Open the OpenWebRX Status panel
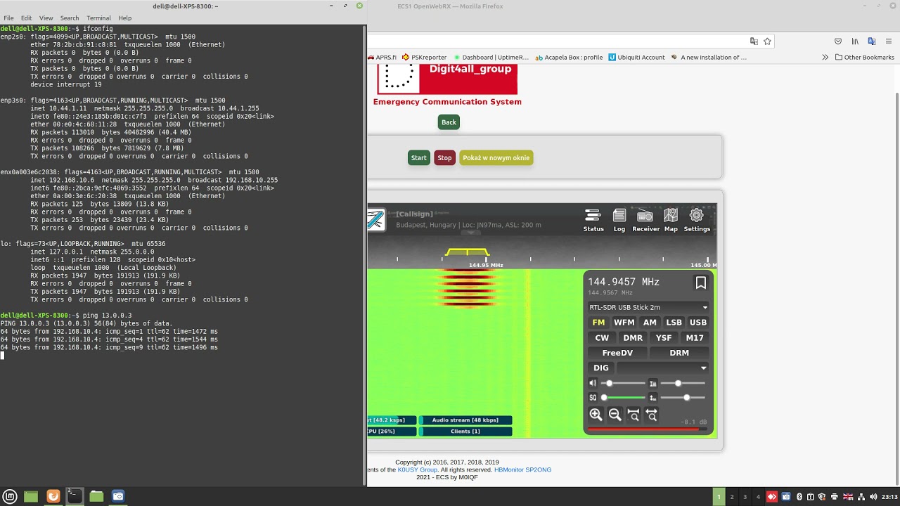This screenshot has height=506, width=900. (593, 220)
